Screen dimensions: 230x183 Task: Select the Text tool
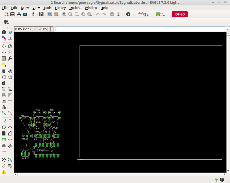[10, 121]
